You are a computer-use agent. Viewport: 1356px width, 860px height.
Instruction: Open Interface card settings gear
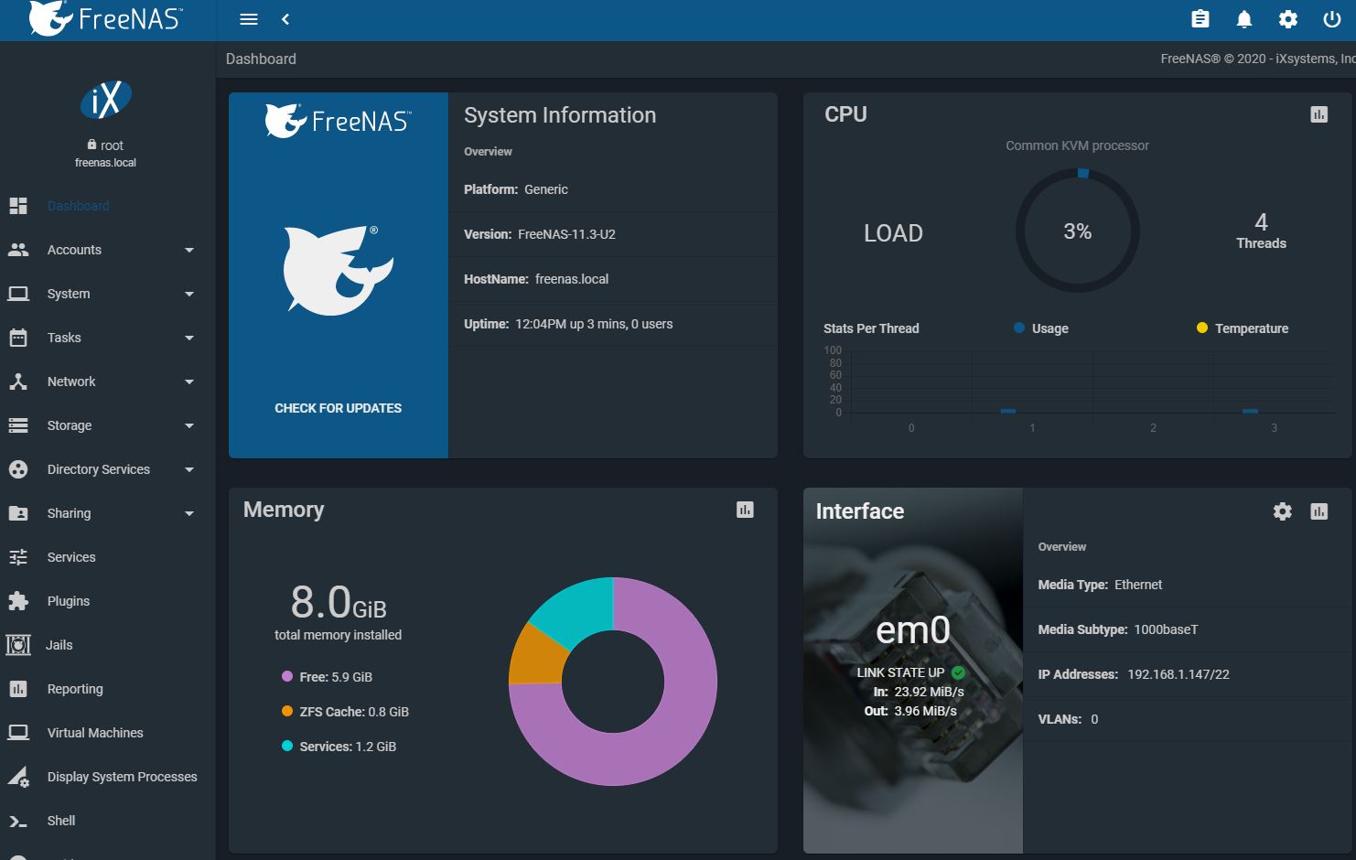[x=1283, y=511]
